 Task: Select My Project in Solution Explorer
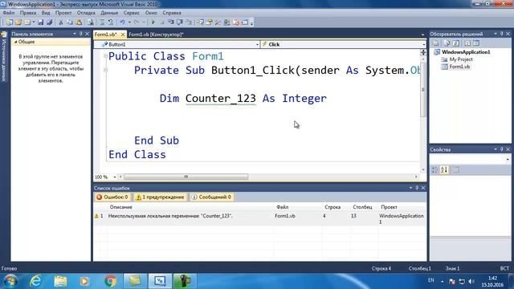(461, 59)
